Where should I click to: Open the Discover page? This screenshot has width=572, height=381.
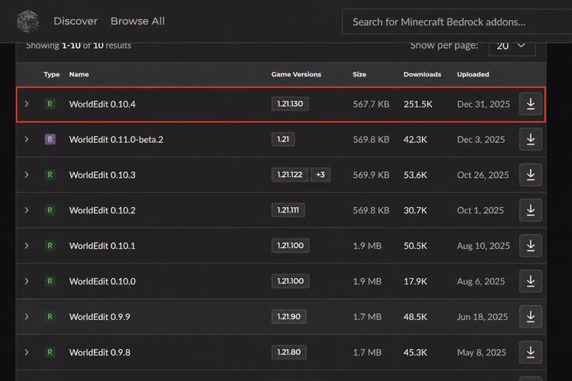coord(76,21)
